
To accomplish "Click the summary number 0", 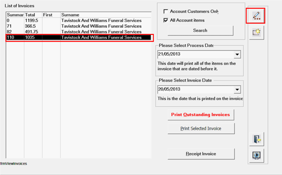I will click(x=8, y=20).
